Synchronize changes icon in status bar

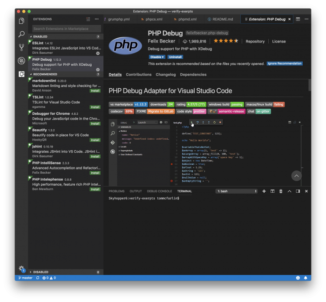tap(38, 278)
